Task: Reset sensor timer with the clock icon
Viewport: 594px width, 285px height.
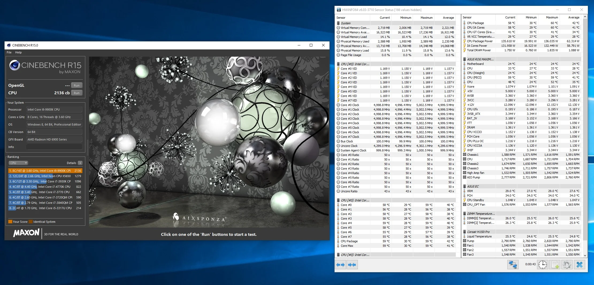Action: 542,264
